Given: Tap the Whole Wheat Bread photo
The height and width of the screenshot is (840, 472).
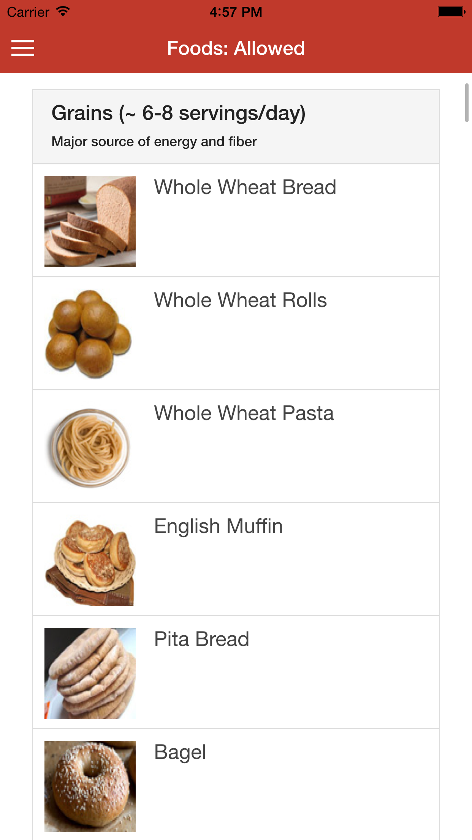Looking at the screenshot, I should point(90,221).
